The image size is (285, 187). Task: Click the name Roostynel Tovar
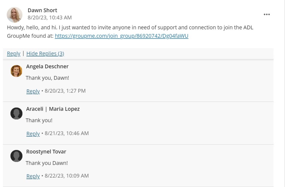(x=46, y=151)
